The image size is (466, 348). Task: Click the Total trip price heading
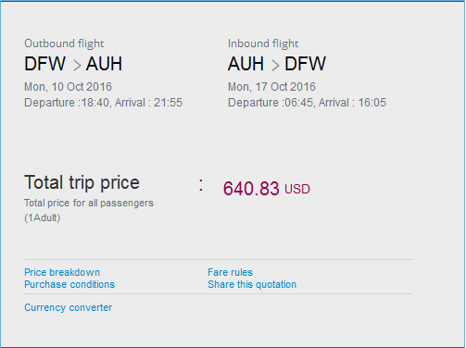(x=82, y=183)
